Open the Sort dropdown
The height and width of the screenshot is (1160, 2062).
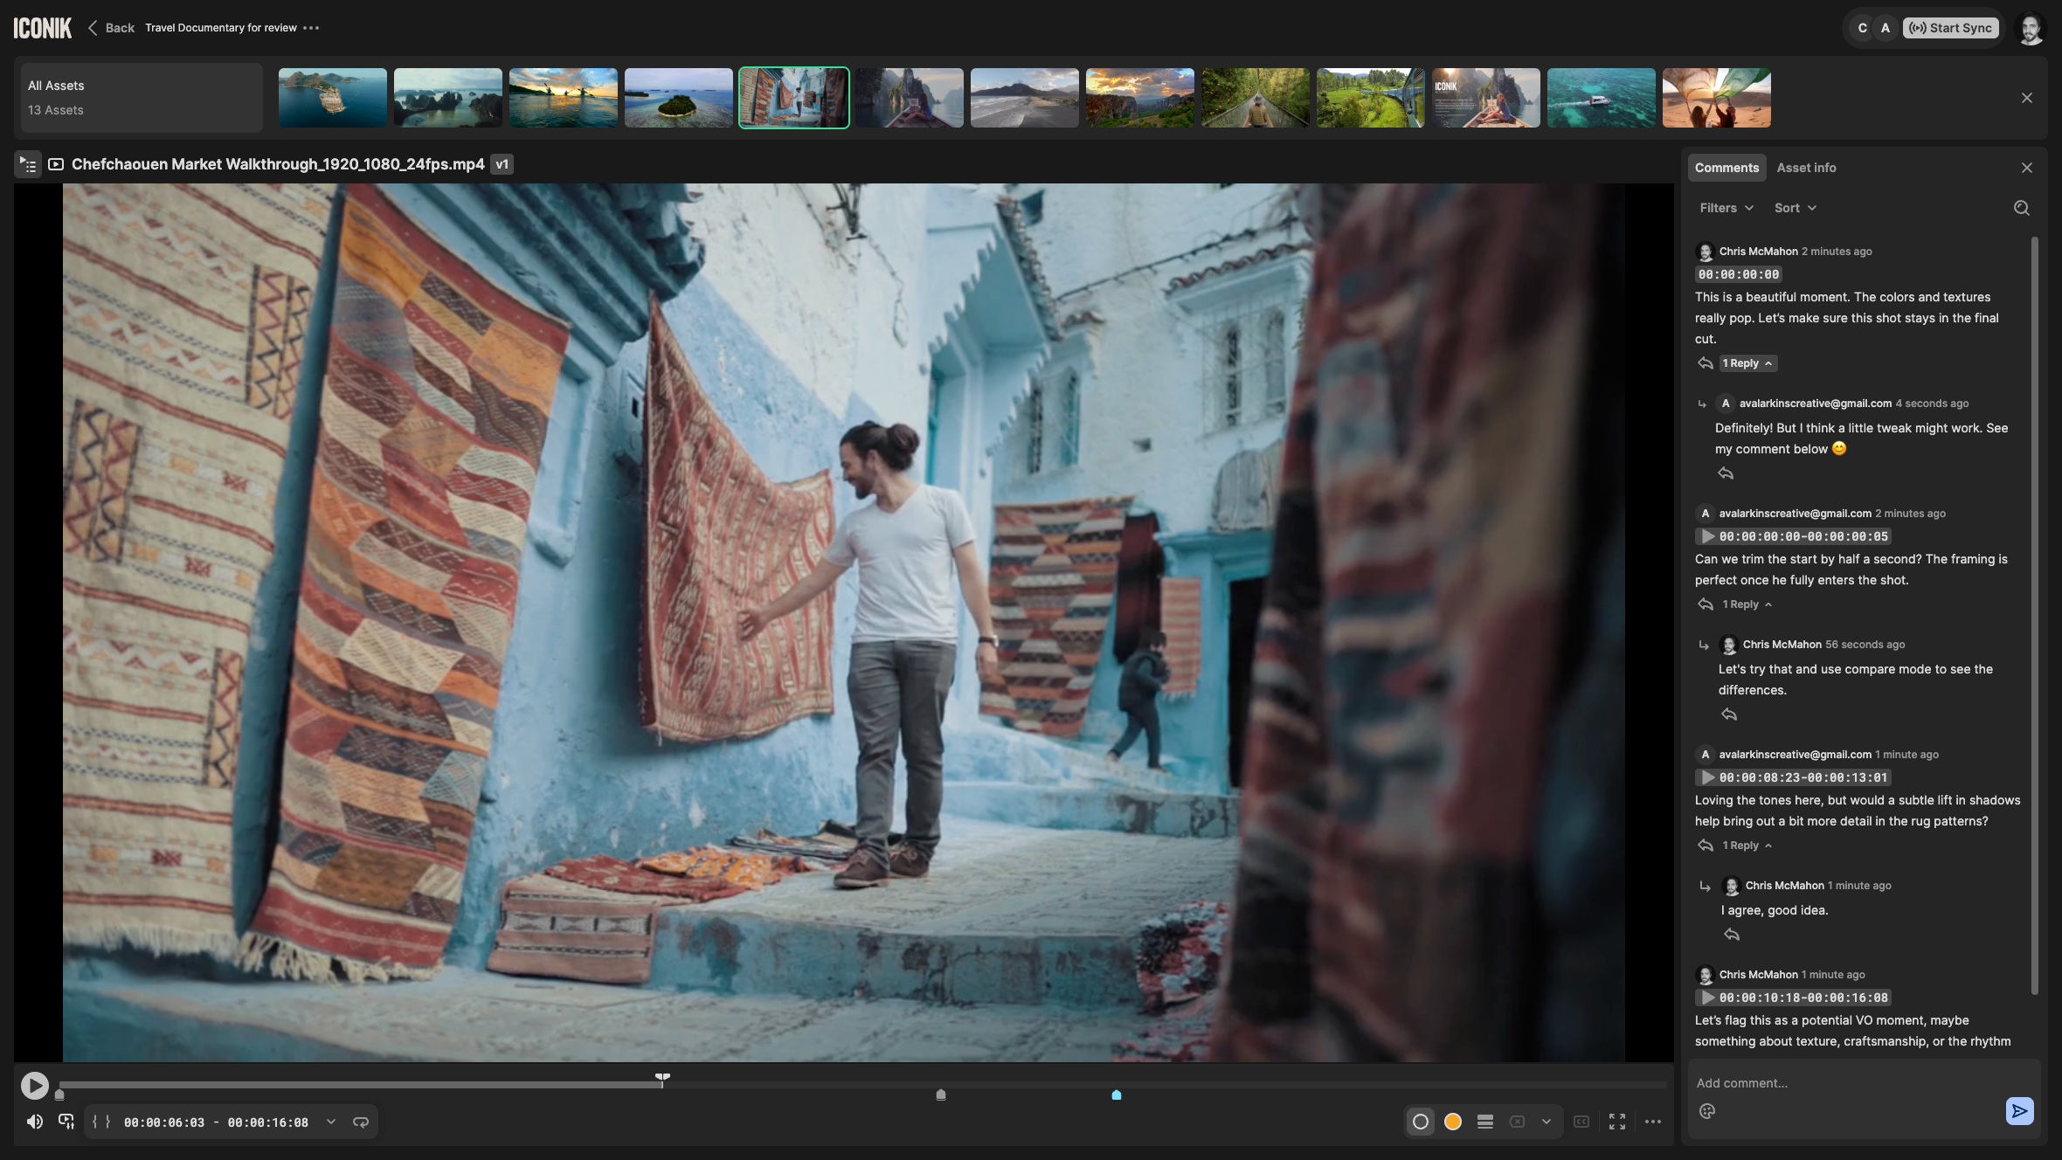(1795, 208)
